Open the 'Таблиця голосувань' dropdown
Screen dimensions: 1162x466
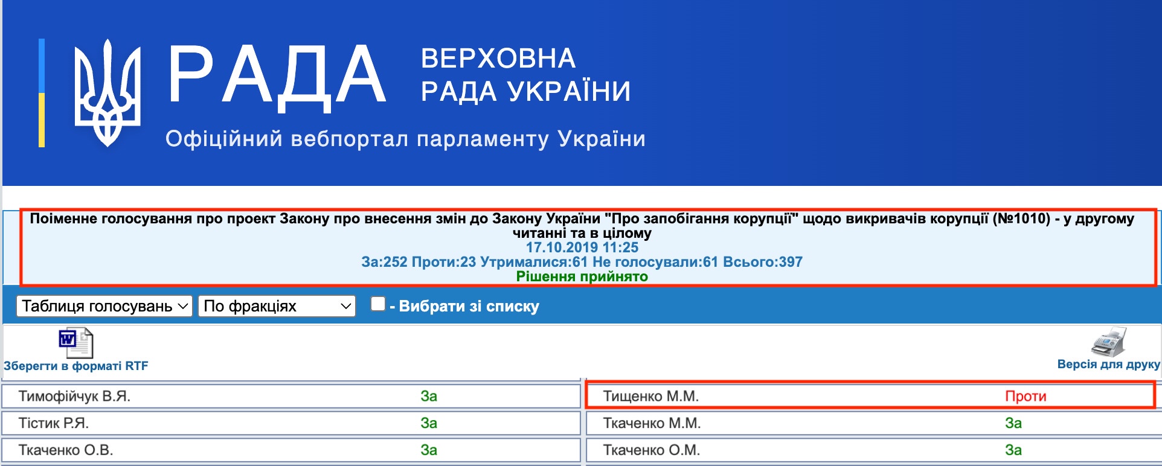click(104, 306)
